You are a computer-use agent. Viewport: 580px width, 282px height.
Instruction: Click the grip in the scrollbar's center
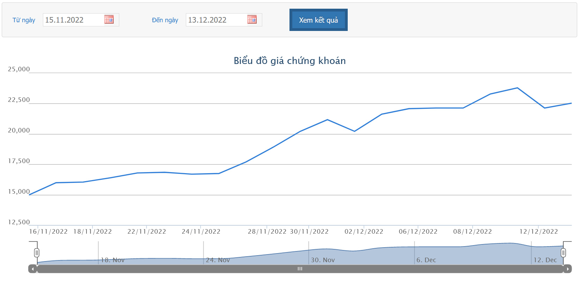pyautogui.click(x=300, y=269)
